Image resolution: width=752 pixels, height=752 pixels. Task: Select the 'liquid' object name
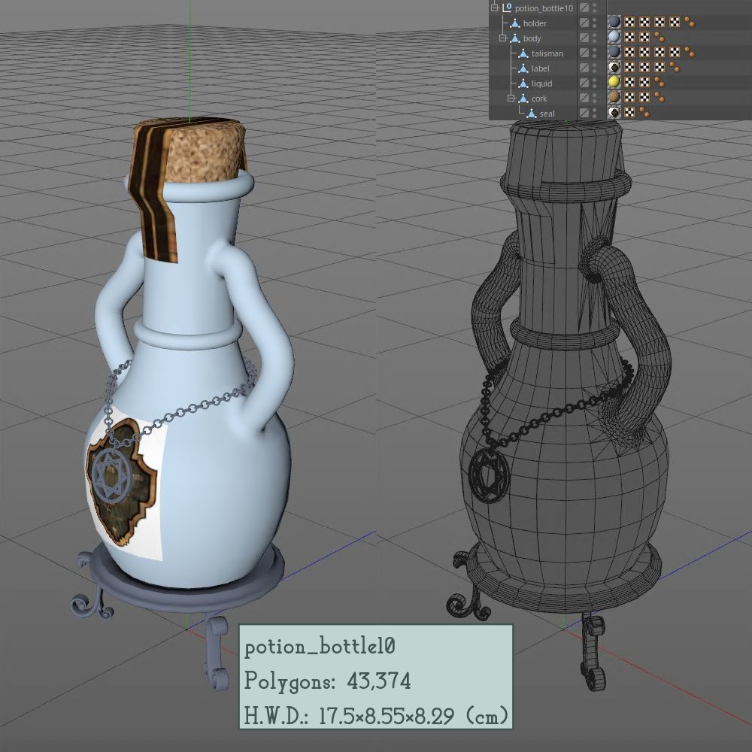click(541, 83)
